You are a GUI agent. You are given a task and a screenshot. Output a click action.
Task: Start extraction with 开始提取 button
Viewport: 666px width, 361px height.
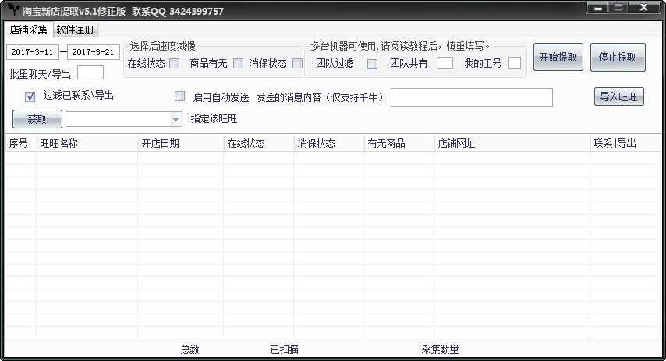(558, 57)
